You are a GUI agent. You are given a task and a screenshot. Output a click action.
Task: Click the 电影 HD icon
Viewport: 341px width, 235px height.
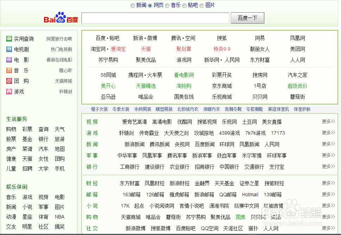(9, 60)
